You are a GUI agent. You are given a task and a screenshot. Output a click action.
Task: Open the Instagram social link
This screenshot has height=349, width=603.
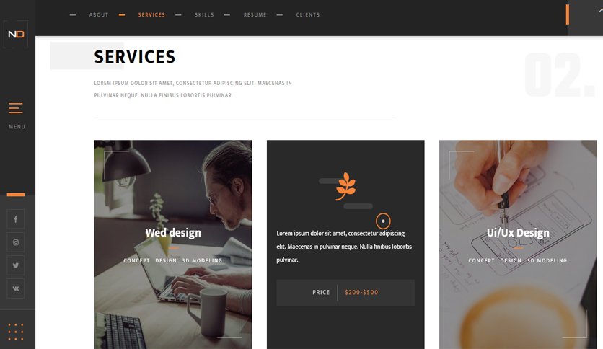coord(16,242)
